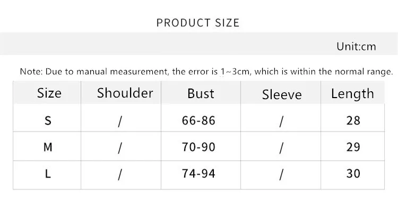Click the length value 30

(x=353, y=173)
